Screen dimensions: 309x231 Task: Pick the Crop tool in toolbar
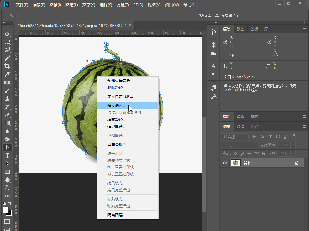[x=7, y=66]
